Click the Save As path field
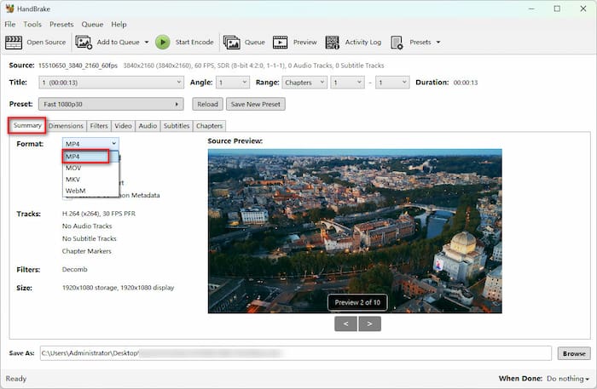 [295, 353]
